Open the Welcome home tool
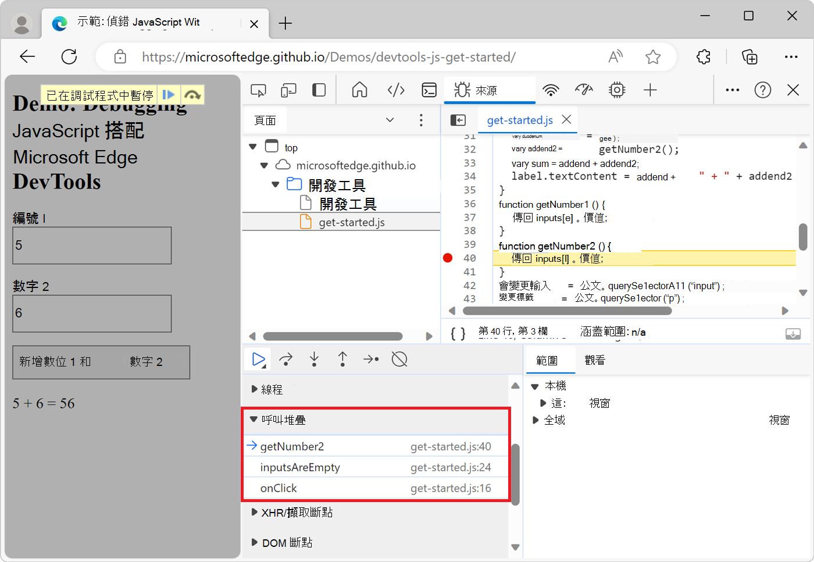Viewport: 814px width, 562px height. point(360,90)
